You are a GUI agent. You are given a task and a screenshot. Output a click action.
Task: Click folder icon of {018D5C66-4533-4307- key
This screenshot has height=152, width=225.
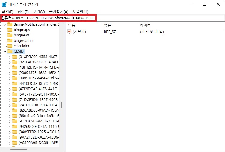[14, 57]
